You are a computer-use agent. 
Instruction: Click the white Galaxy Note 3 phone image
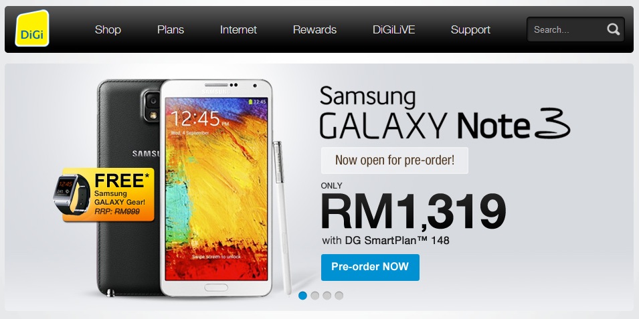pos(216,187)
